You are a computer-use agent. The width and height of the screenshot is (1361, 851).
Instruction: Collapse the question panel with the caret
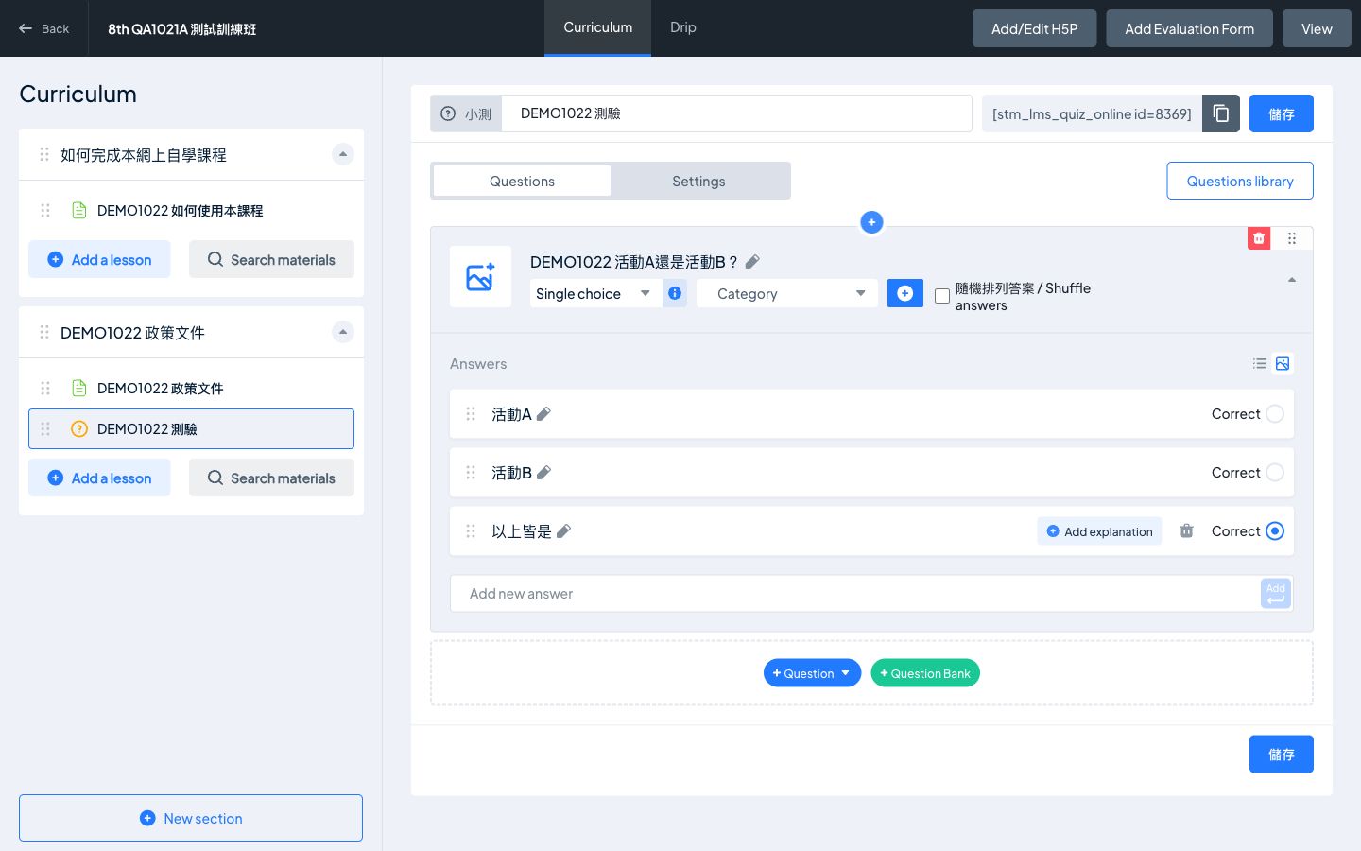[x=1291, y=280]
